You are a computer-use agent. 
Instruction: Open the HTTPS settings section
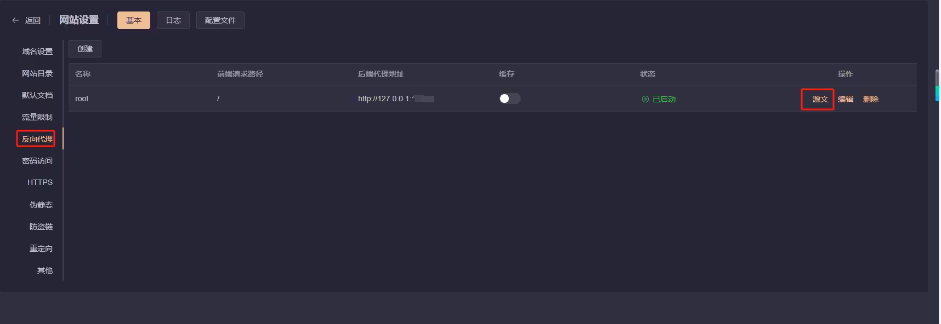pos(40,182)
